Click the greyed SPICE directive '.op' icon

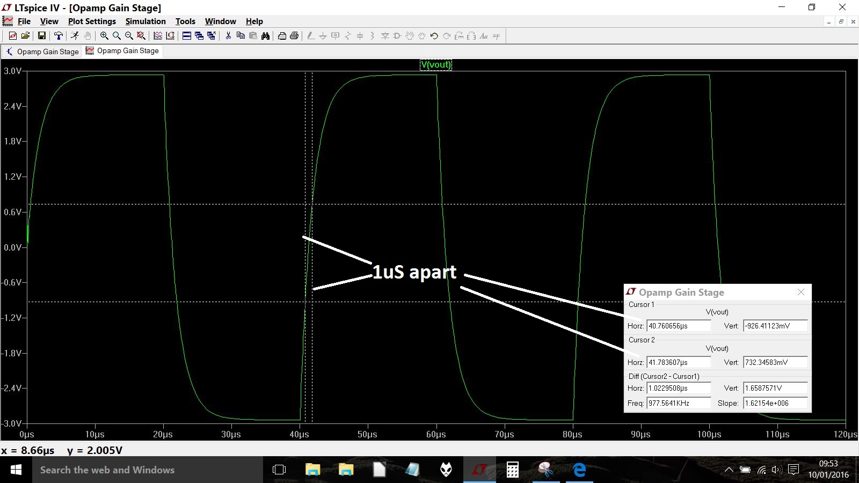[x=496, y=36]
